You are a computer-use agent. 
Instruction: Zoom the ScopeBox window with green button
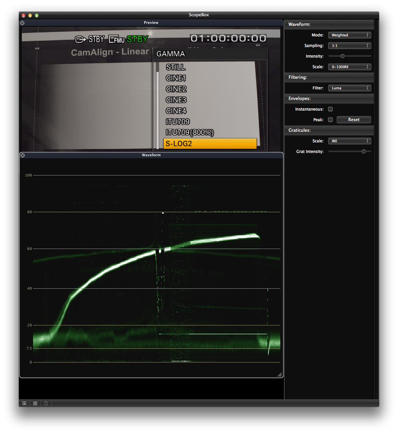[x=37, y=16]
